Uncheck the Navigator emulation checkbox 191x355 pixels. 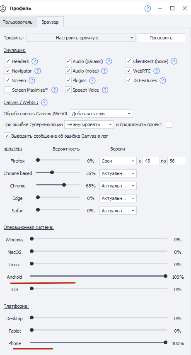click(8, 71)
